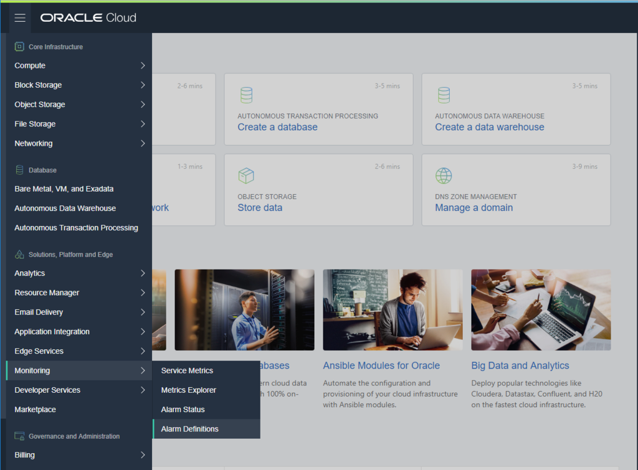
Task: Expand the Object Storage submenu chevron
Action: coord(143,105)
